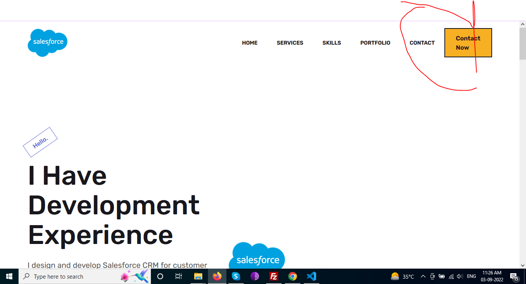The height and width of the screenshot is (284, 526).
Task: Click the page scrollbar up arrow
Action: pyautogui.click(x=523, y=24)
